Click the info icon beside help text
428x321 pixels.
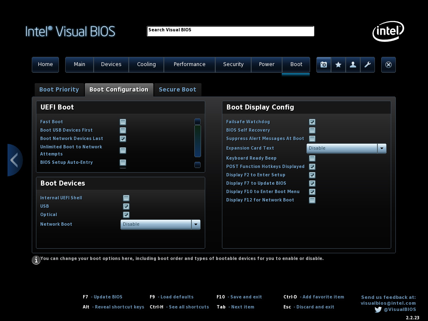click(36, 260)
